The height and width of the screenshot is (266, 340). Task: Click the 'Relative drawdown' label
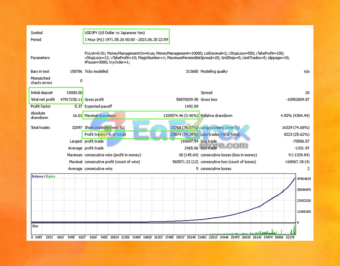pyautogui.click(x=216, y=116)
